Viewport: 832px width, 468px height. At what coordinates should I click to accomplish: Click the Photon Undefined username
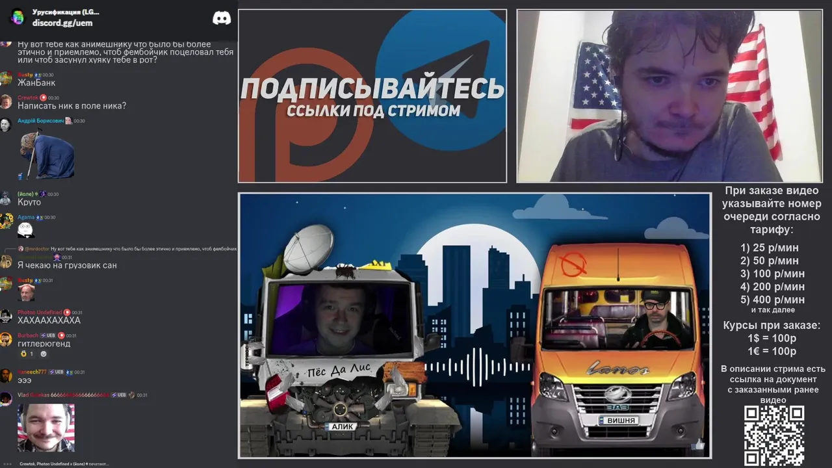pos(40,313)
